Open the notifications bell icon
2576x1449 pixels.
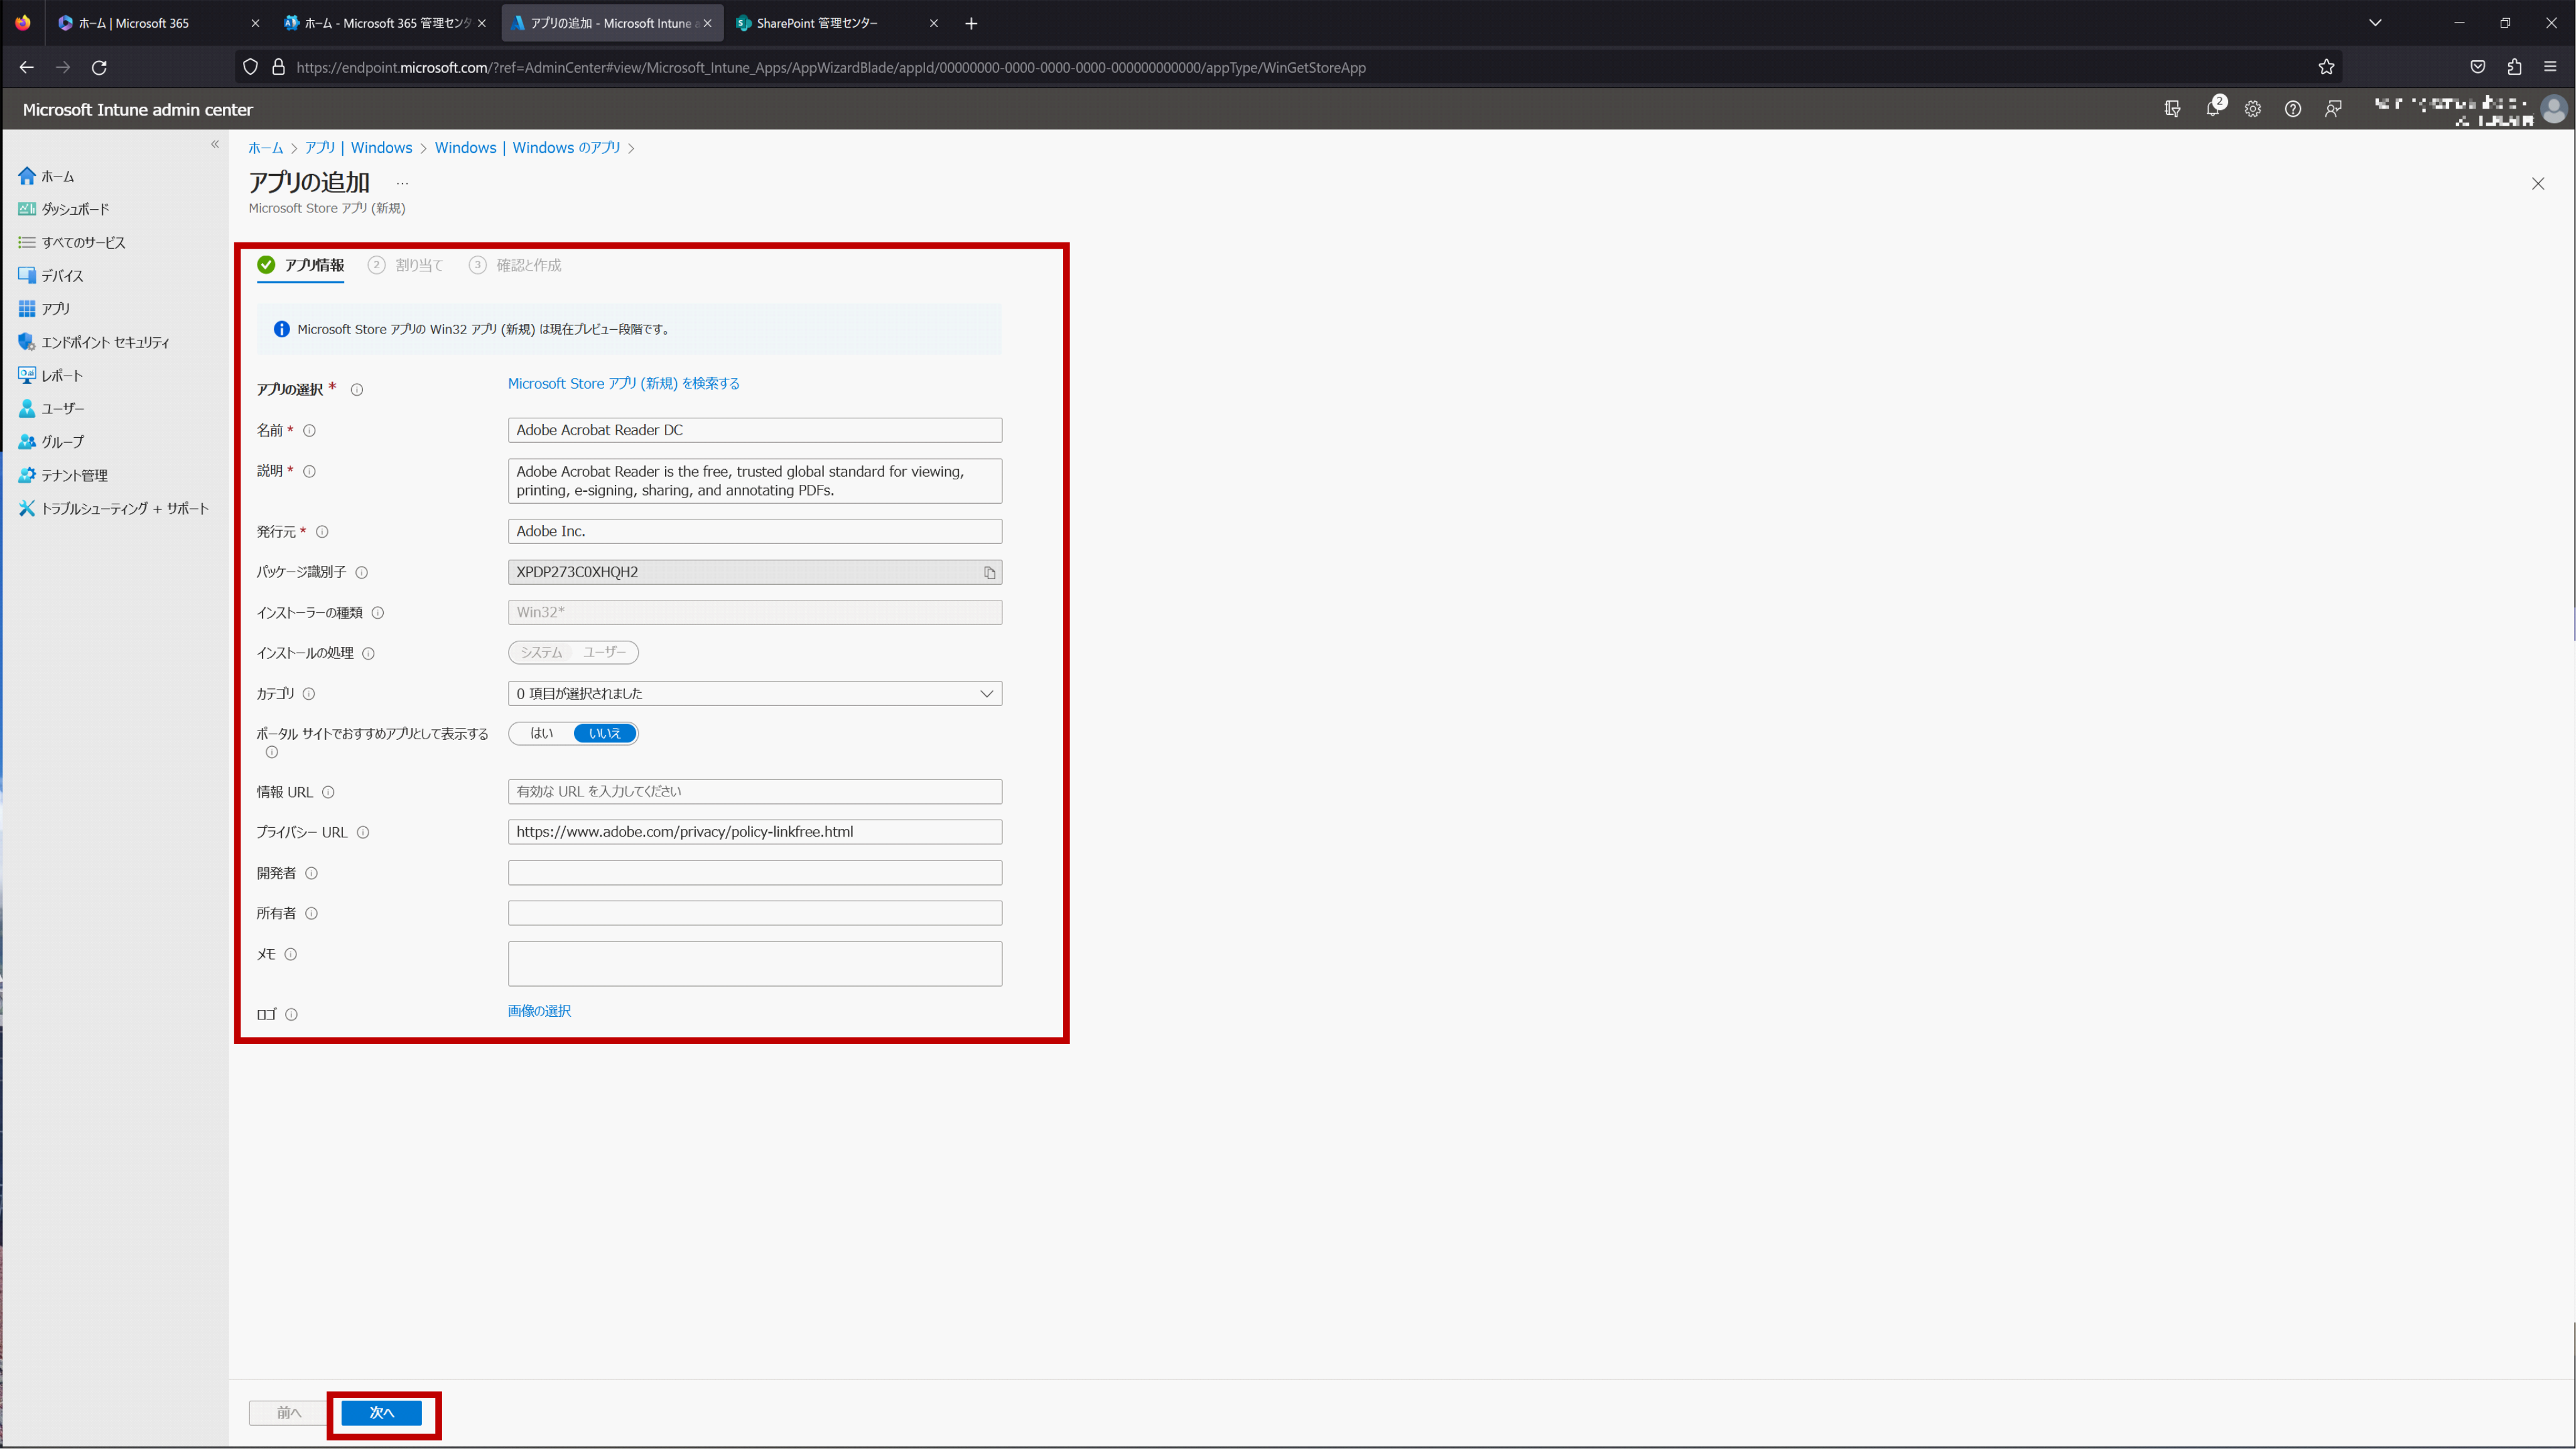tap(2213, 108)
